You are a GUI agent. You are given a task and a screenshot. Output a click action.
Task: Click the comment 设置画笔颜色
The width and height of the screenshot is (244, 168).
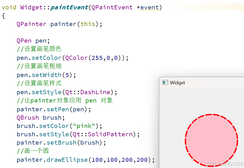(39, 49)
